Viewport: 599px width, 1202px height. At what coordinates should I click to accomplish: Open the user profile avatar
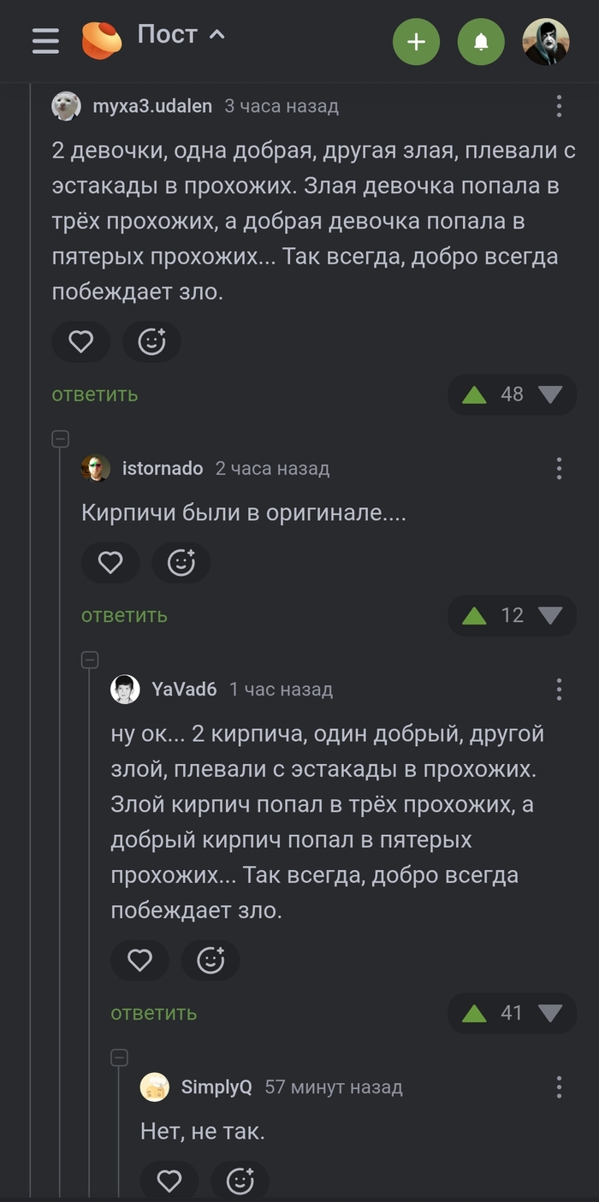click(x=546, y=41)
